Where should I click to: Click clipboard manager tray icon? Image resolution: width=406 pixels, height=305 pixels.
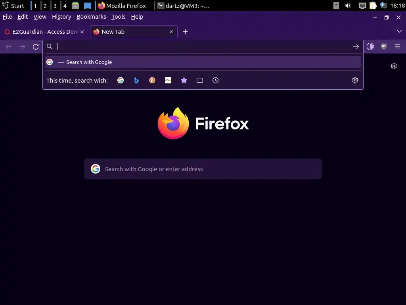click(x=373, y=6)
